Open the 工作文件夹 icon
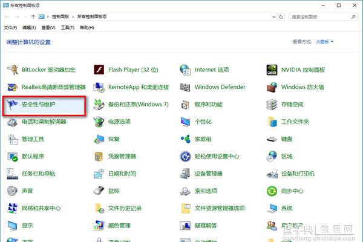This screenshot has height=242, width=363. coord(272,122)
